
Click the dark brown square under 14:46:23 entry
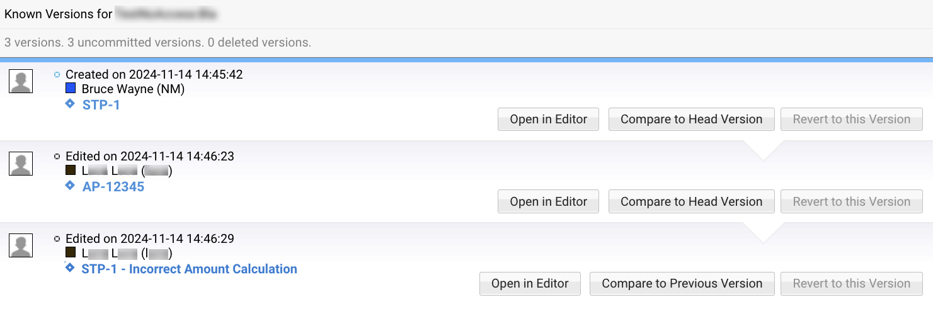click(71, 171)
